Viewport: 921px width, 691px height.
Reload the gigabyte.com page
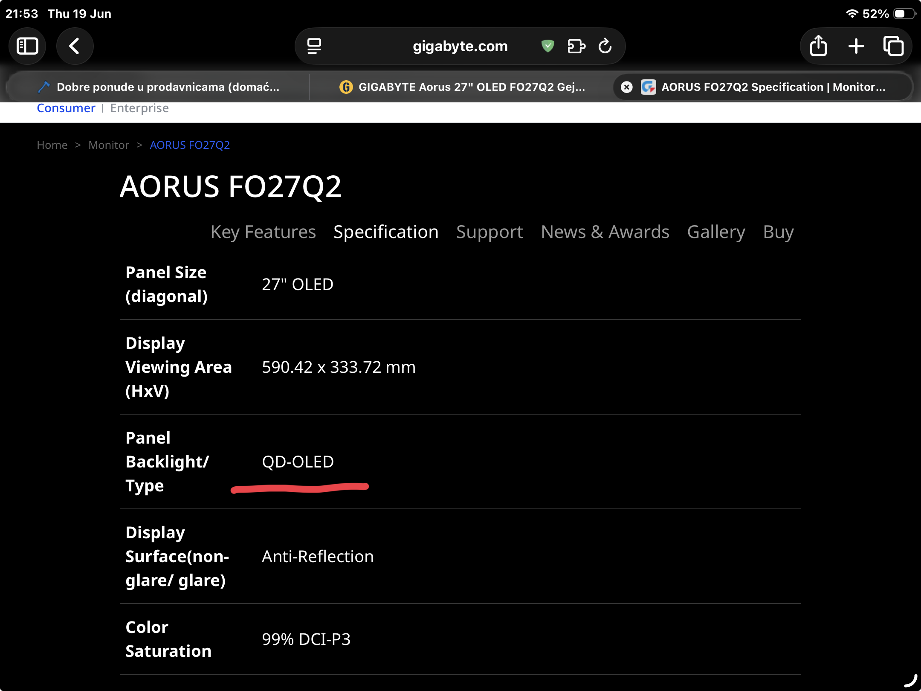pyautogui.click(x=605, y=46)
